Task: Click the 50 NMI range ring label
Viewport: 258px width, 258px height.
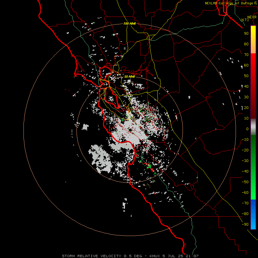Action: (130, 77)
